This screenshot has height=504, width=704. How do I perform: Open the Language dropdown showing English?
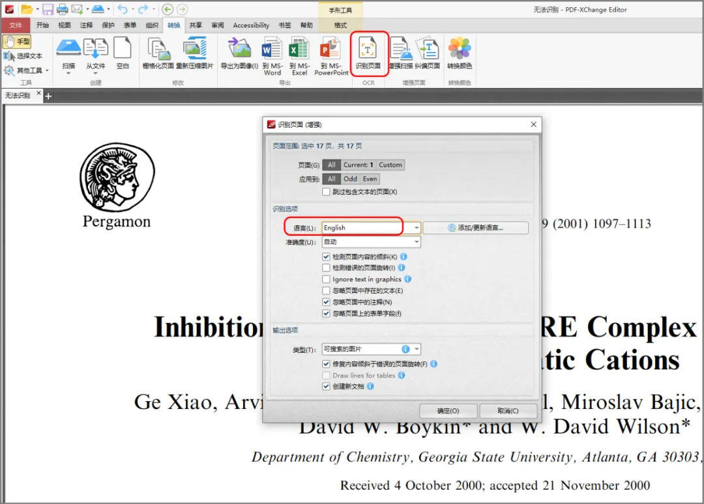pyautogui.click(x=372, y=228)
